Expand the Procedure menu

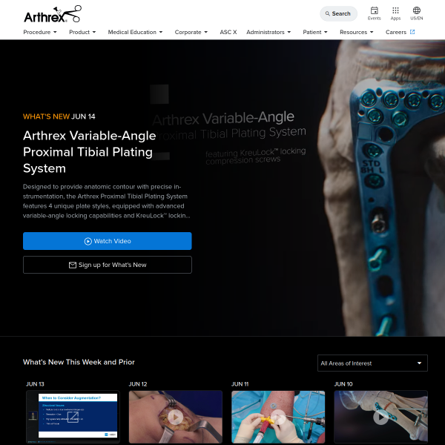(x=40, y=32)
